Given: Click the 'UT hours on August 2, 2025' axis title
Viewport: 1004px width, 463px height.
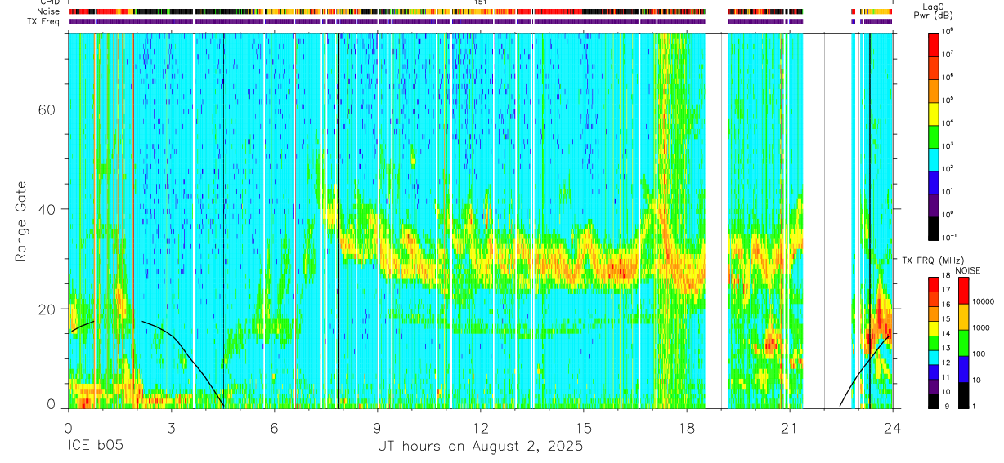Looking at the screenshot, I should point(480,447).
